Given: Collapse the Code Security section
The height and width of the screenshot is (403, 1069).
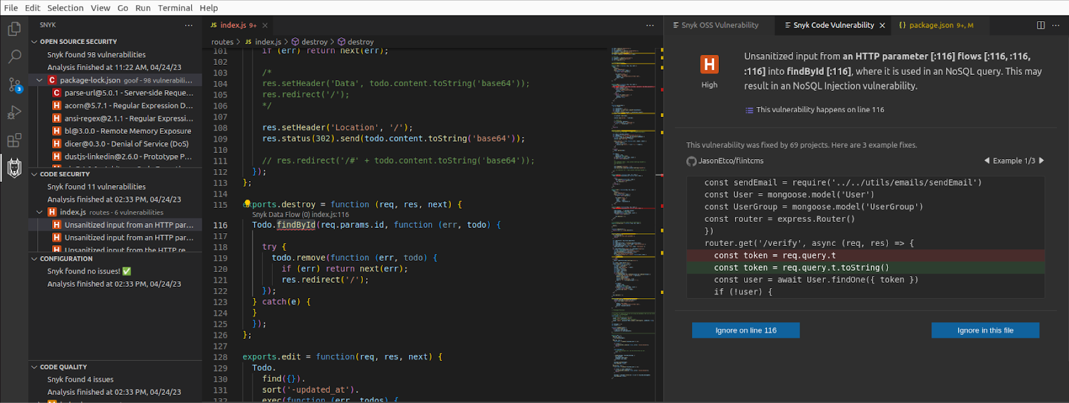Looking at the screenshot, I should tap(34, 174).
